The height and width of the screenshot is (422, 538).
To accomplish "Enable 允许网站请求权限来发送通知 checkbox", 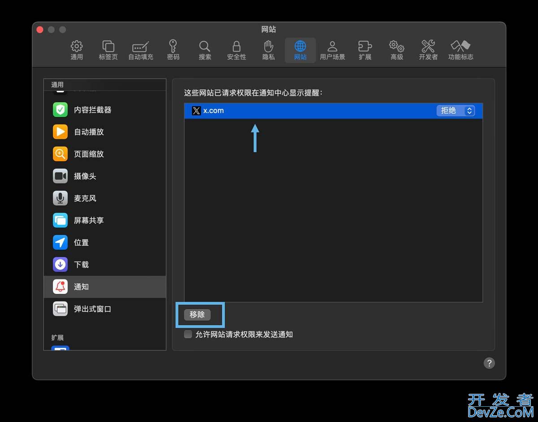I will click(188, 334).
